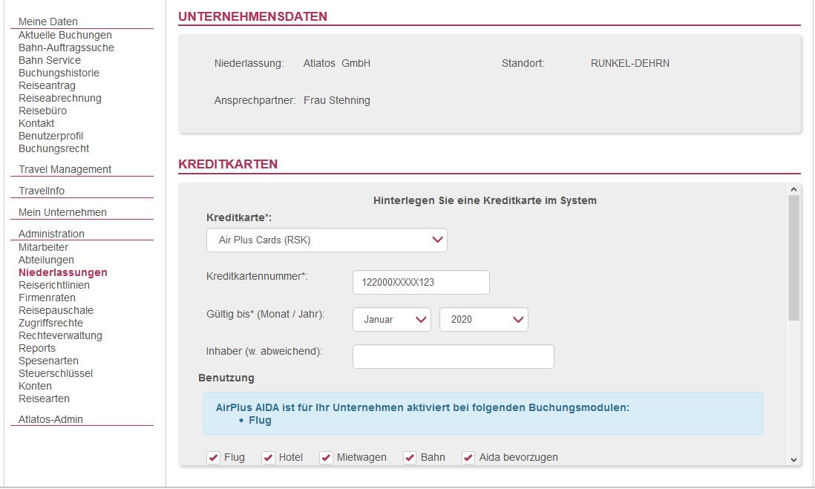Image resolution: width=815 pixels, height=489 pixels.
Task: Uncheck the Mietwagen checkbox
Action: pyautogui.click(x=326, y=457)
